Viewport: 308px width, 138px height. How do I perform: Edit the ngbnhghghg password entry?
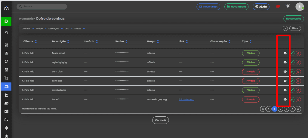pyautogui.click(x=292, y=63)
